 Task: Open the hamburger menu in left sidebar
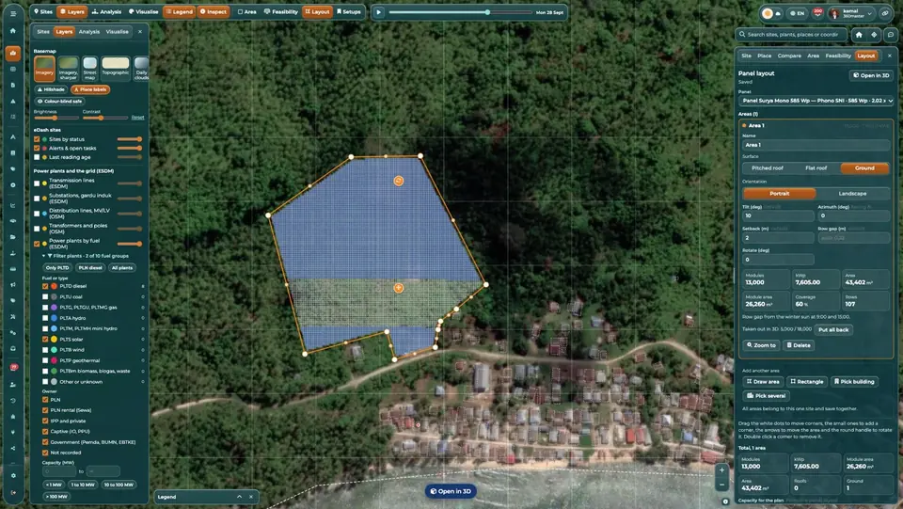(12, 13)
